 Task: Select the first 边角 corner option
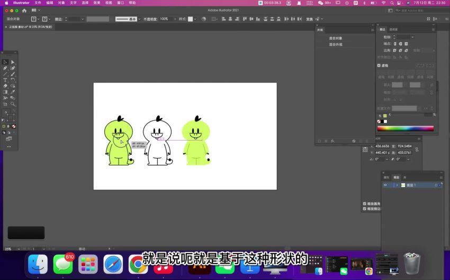pyautogui.click(x=395, y=50)
